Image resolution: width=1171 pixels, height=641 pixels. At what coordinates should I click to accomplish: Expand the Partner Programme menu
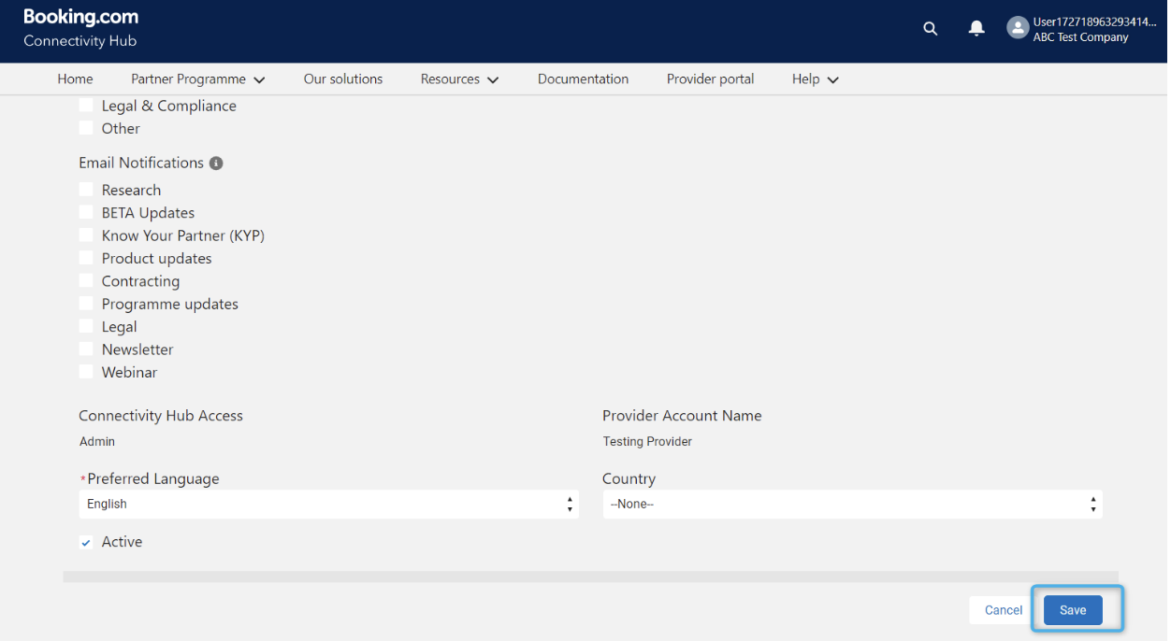(x=197, y=79)
